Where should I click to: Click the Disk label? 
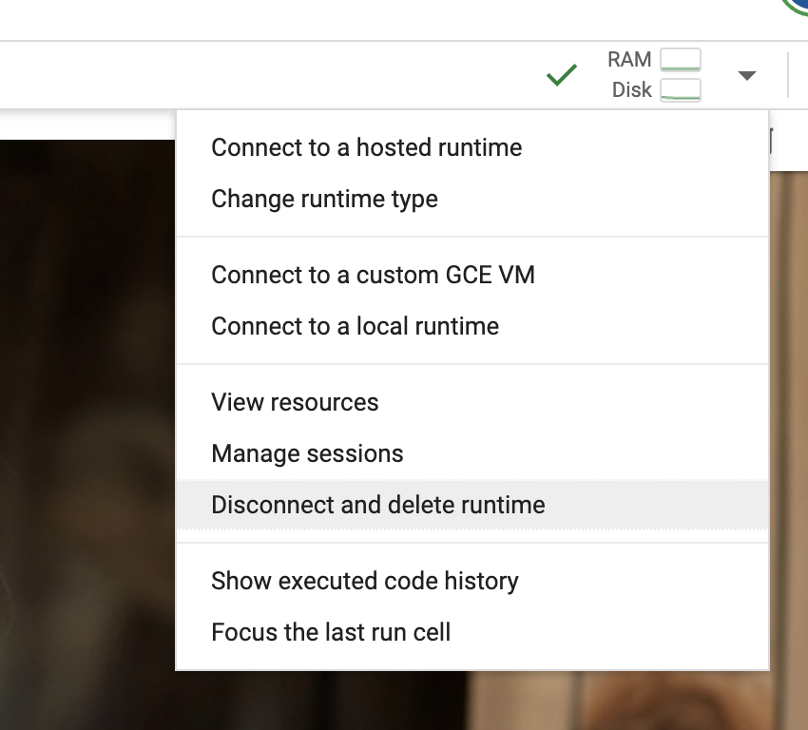632,90
